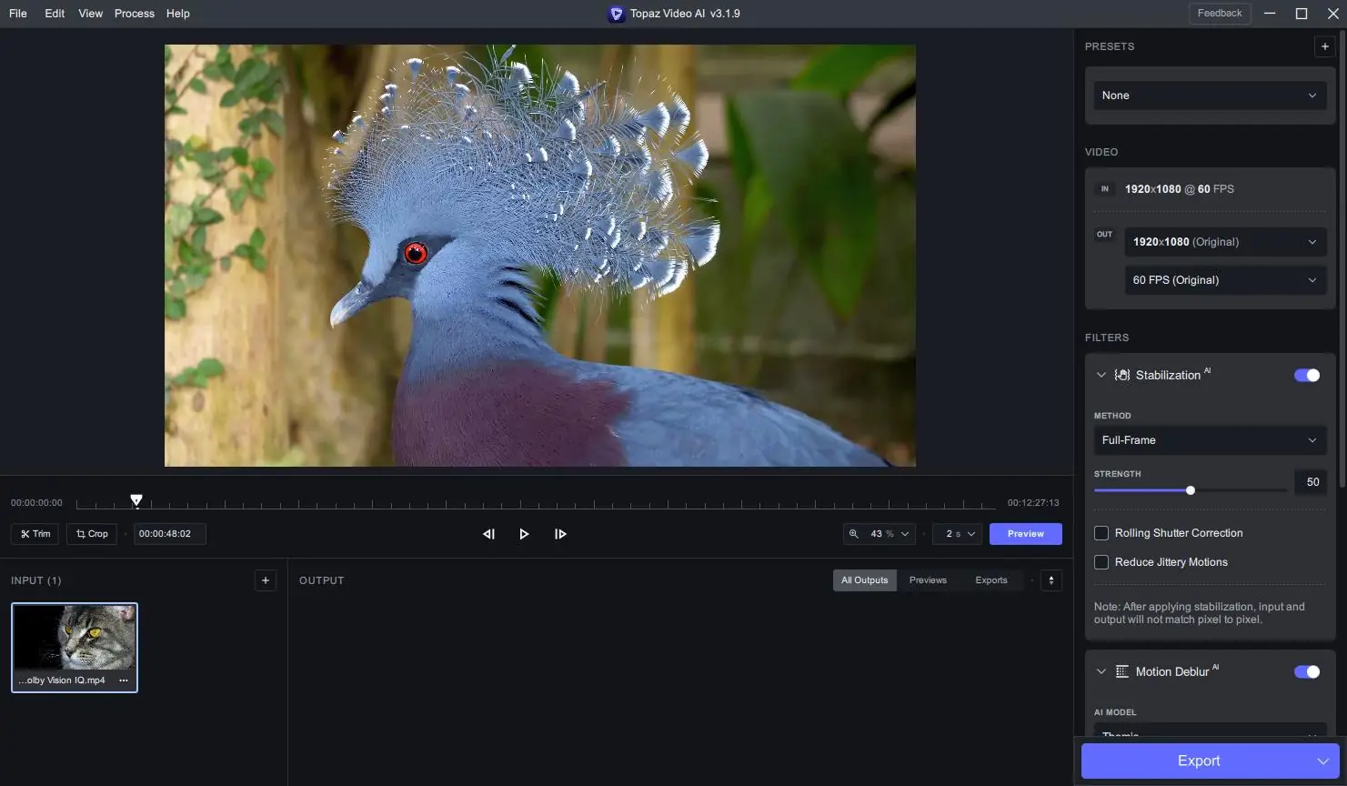Add a new preset with plus icon

(1324, 46)
